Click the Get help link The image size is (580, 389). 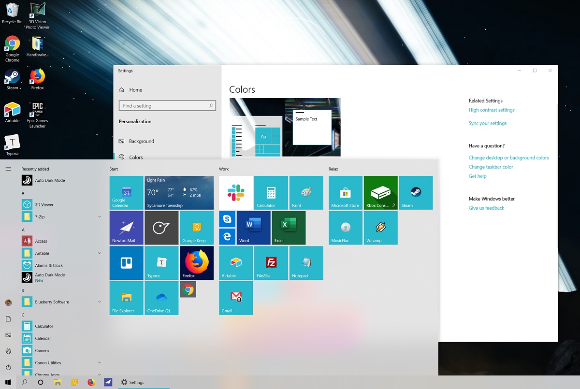click(x=478, y=176)
